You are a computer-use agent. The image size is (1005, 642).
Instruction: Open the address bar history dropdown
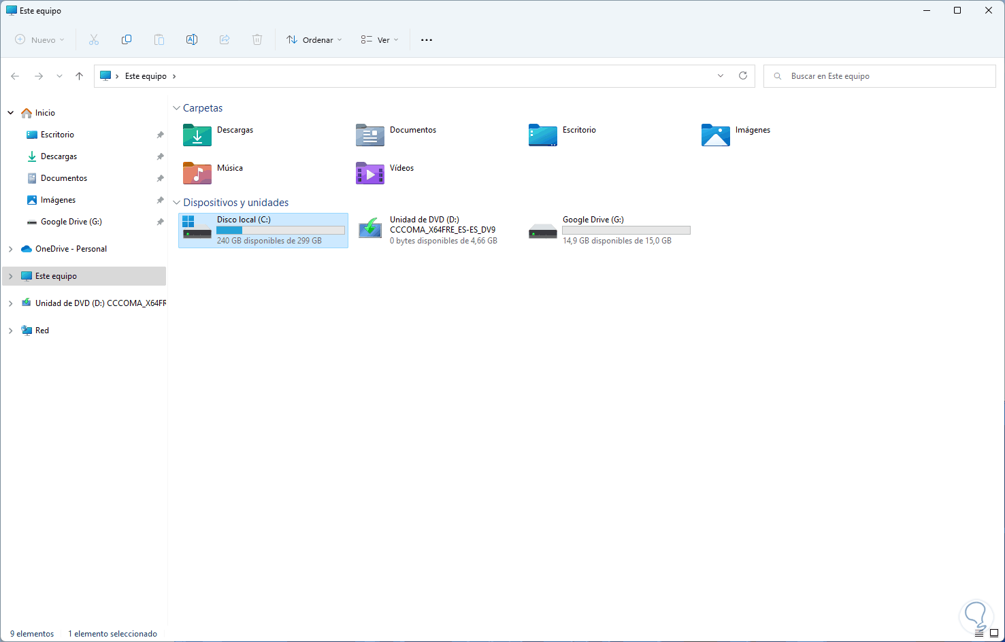721,75
